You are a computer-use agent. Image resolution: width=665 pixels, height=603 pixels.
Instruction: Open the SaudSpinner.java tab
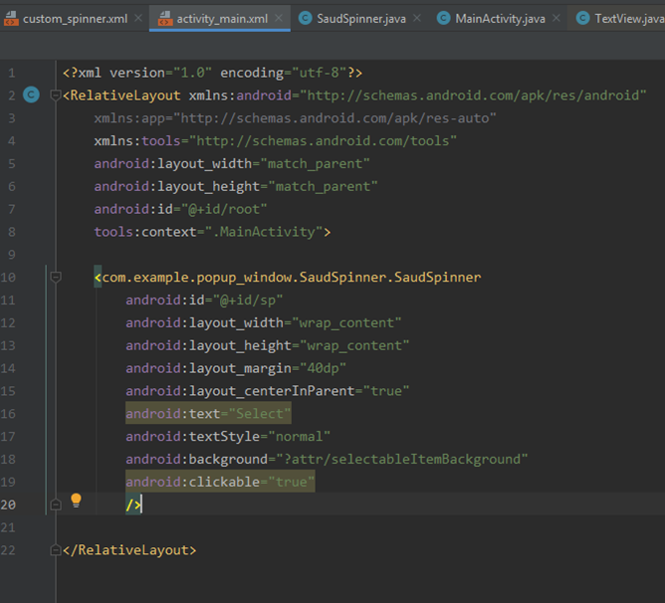pyautogui.click(x=361, y=19)
